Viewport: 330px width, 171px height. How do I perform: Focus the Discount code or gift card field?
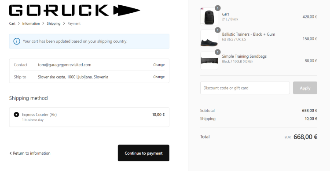(245, 88)
